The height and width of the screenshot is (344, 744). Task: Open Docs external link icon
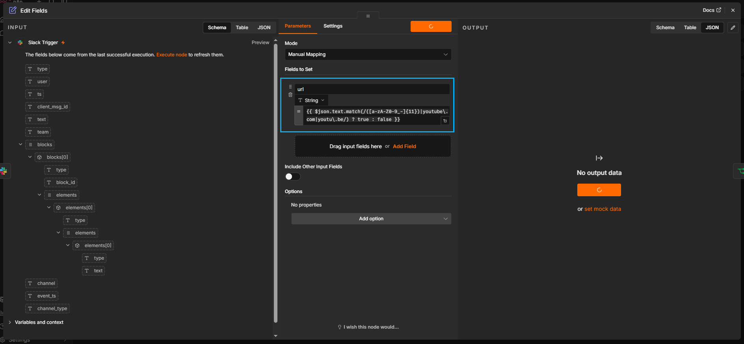[x=719, y=10]
